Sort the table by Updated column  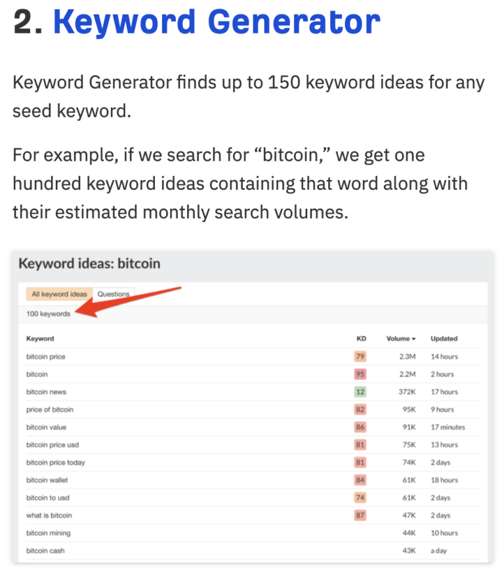(x=444, y=339)
